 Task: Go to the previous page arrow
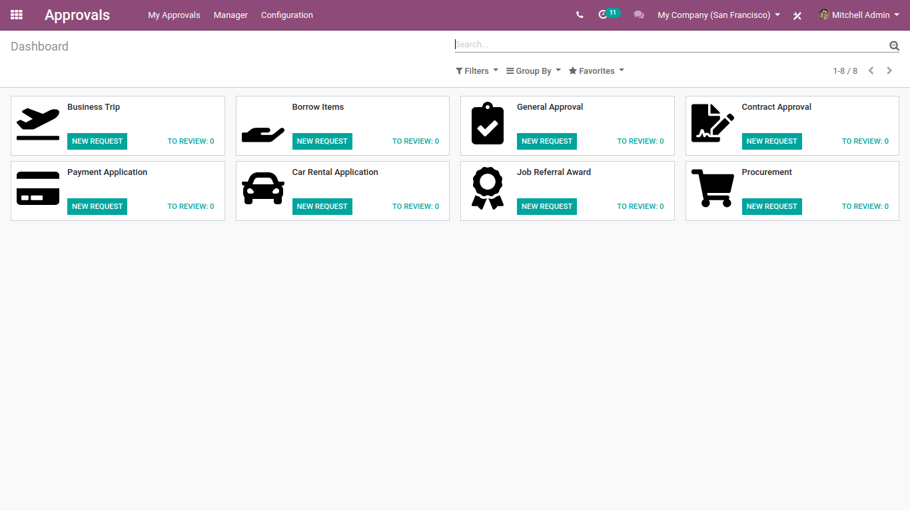[871, 71]
